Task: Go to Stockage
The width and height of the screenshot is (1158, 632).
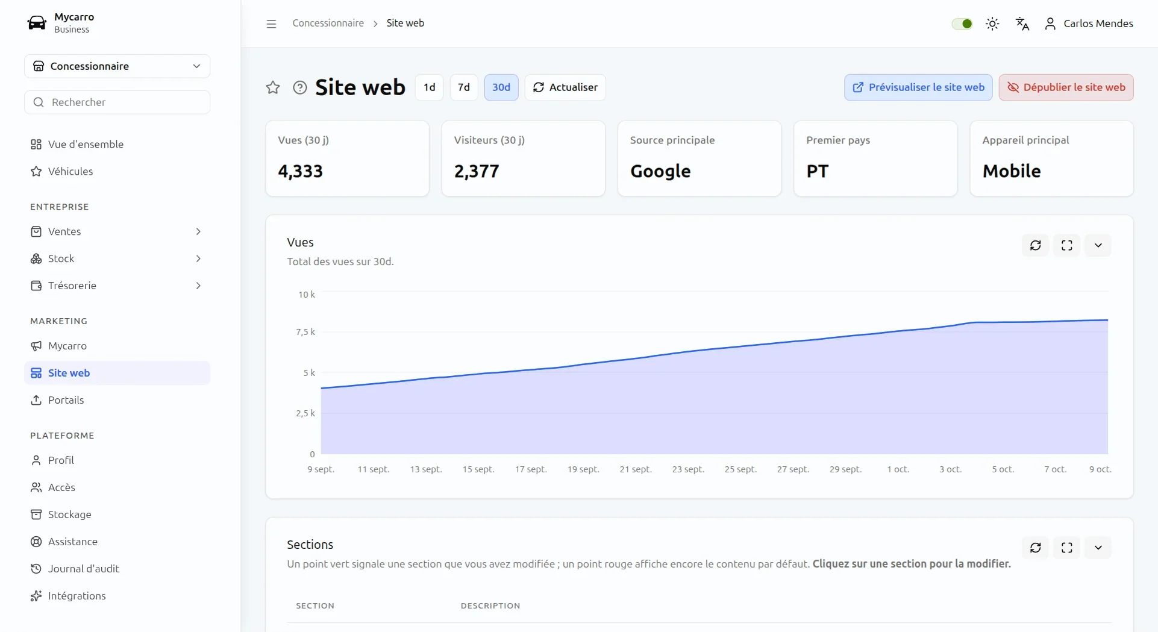Action: point(117,515)
